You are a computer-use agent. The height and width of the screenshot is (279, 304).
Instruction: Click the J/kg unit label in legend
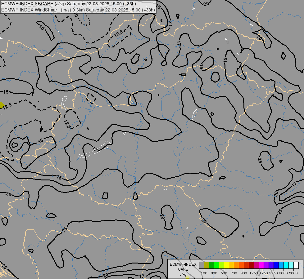coord(183,274)
